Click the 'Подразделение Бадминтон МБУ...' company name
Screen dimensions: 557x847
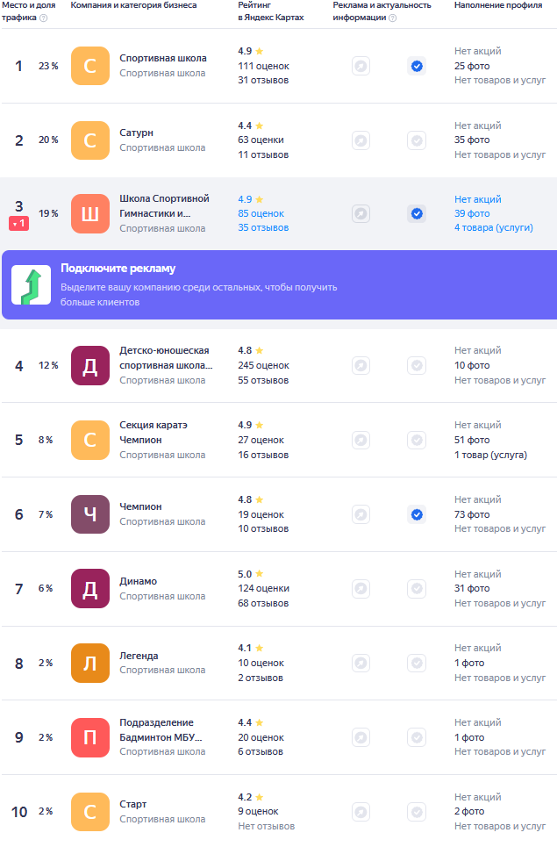[x=161, y=730]
